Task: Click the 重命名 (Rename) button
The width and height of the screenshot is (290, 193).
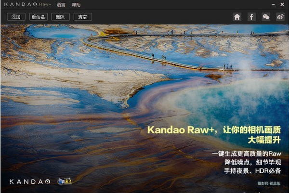Action: tap(39, 17)
